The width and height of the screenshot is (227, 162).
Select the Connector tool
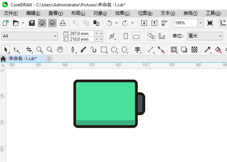point(161,50)
